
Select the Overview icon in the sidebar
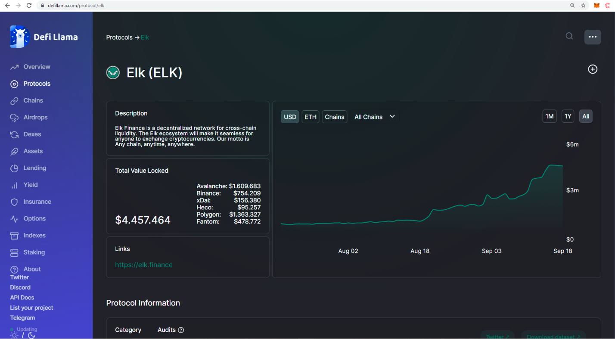15,67
